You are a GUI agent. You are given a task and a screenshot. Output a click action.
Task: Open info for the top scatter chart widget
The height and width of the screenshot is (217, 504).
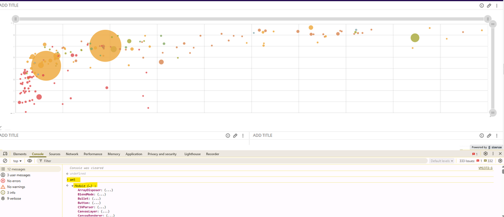482,6
